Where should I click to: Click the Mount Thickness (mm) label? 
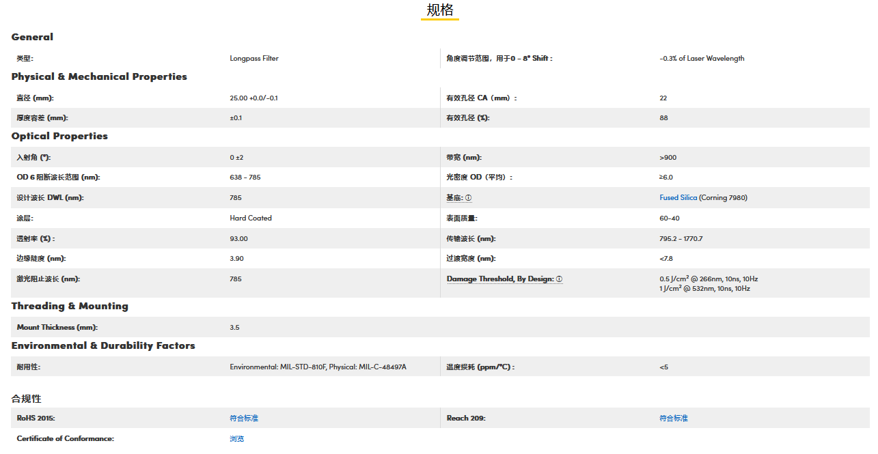(57, 327)
